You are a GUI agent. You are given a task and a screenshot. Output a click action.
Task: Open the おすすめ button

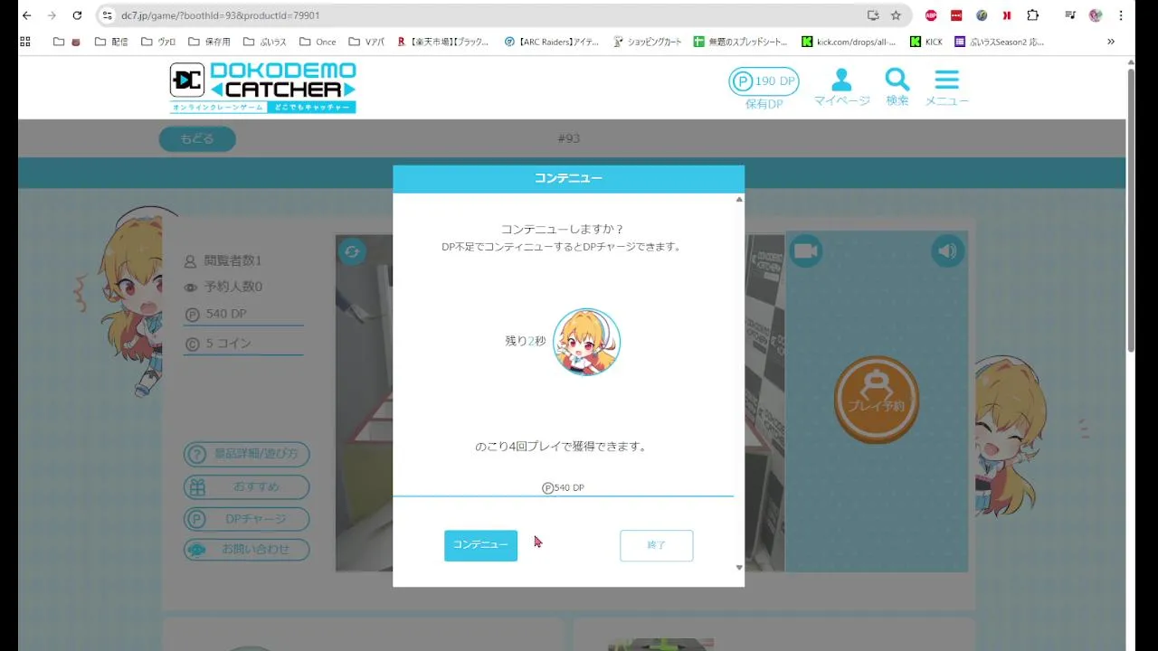click(x=246, y=486)
